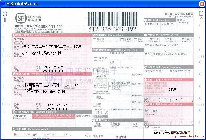
Task: Click the 地区代码 Area Code header
Action: [160, 20]
